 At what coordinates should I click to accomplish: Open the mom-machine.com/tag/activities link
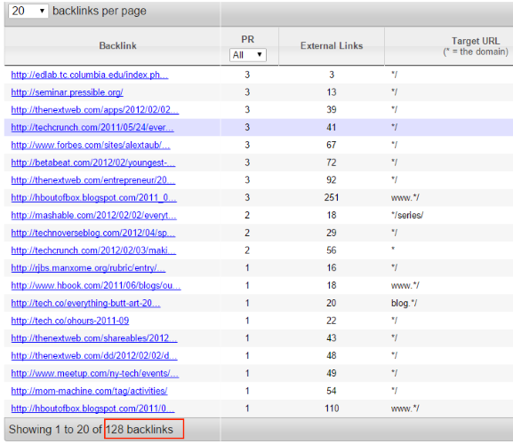point(89,391)
